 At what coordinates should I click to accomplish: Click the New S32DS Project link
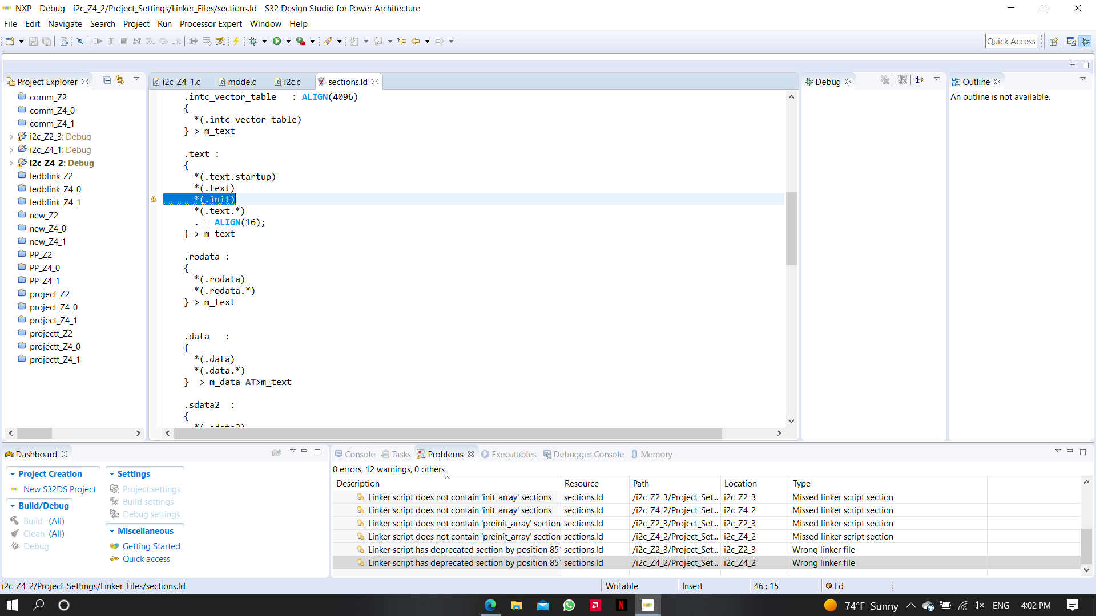coord(59,489)
